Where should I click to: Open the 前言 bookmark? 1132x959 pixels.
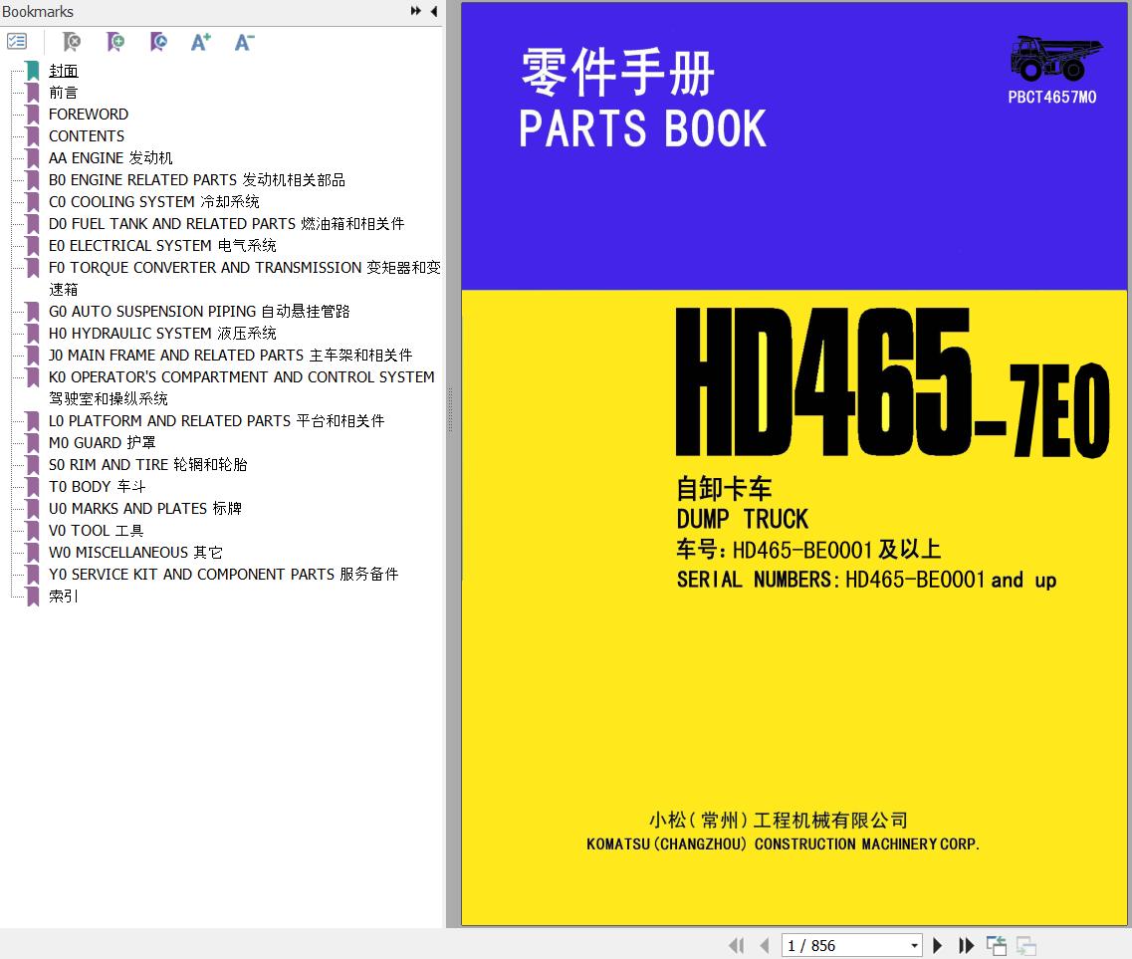pos(63,93)
